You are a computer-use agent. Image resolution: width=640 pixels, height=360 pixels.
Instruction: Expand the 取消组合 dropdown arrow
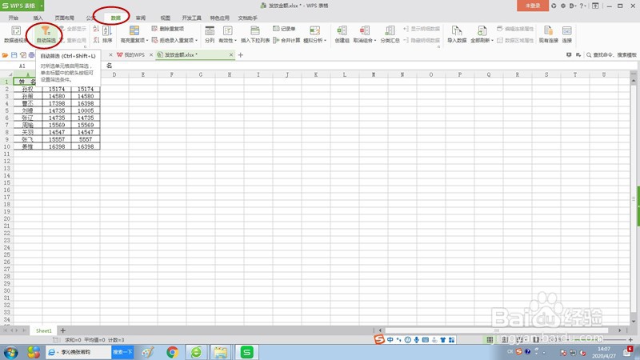coord(375,41)
